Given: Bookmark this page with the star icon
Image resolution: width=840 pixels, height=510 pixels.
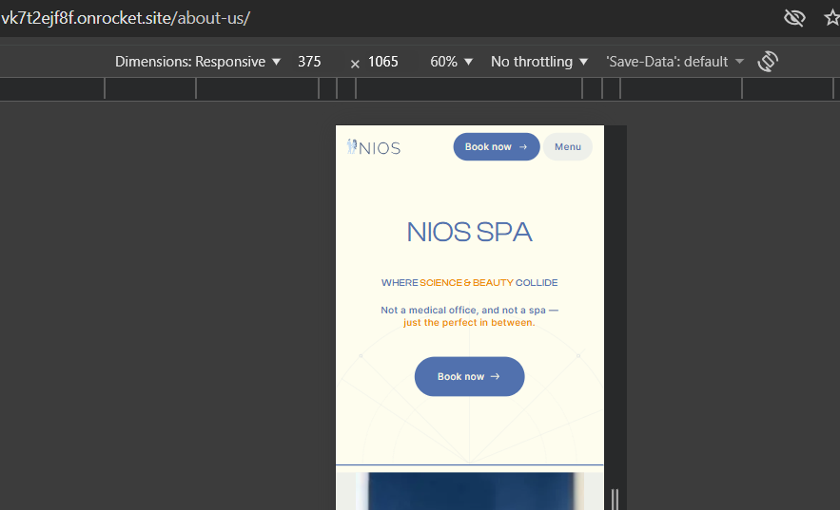Looking at the screenshot, I should (830, 18).
